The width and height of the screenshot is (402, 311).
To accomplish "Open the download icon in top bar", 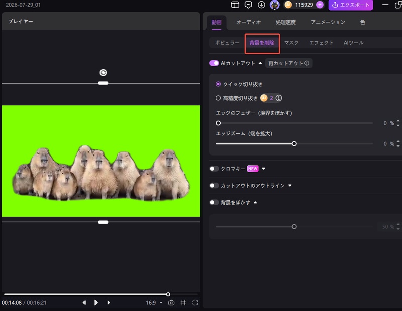I will tap(261, 5).
